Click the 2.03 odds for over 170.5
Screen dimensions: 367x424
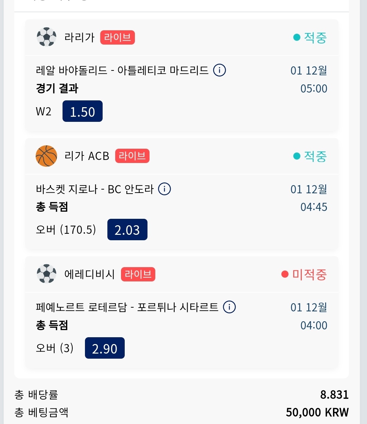tap(127, 230)
